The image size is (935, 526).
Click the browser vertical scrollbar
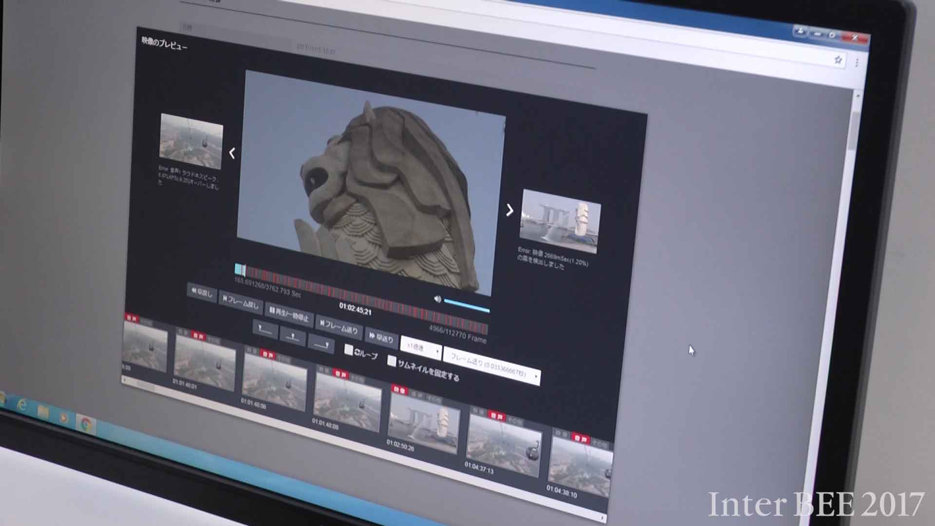coord(853,131)
